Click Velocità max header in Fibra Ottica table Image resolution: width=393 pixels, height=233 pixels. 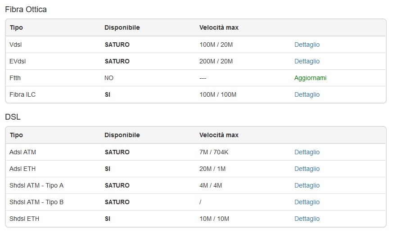pos(219,27)
